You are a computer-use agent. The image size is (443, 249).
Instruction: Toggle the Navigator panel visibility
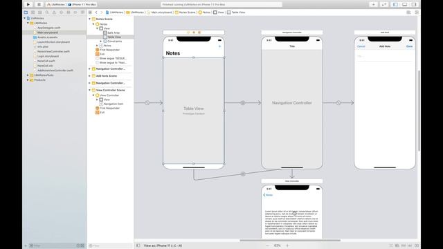395,5
